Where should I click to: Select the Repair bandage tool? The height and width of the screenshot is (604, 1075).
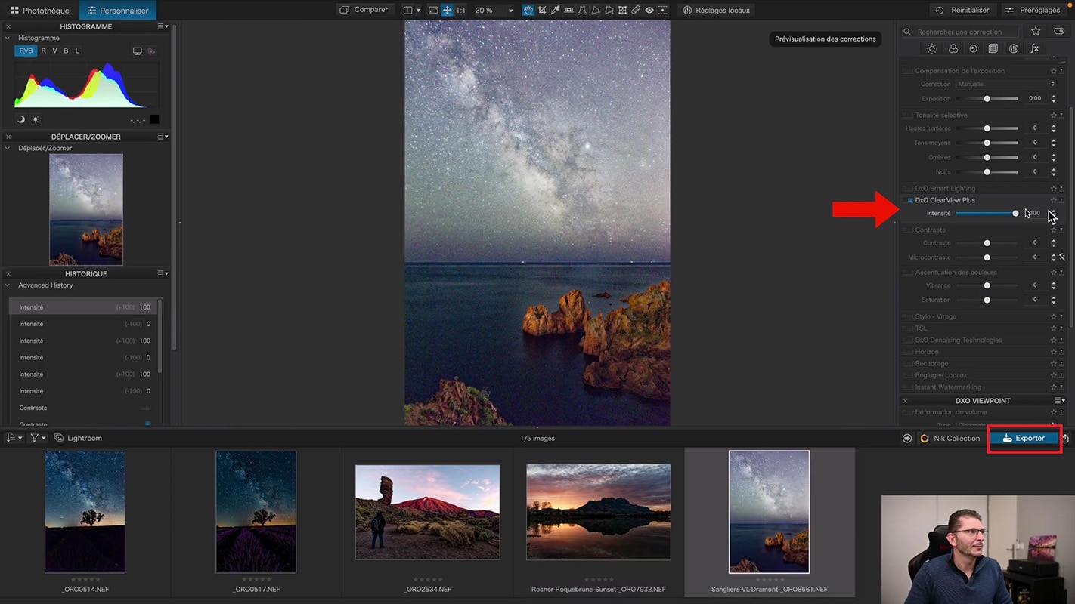636,10
